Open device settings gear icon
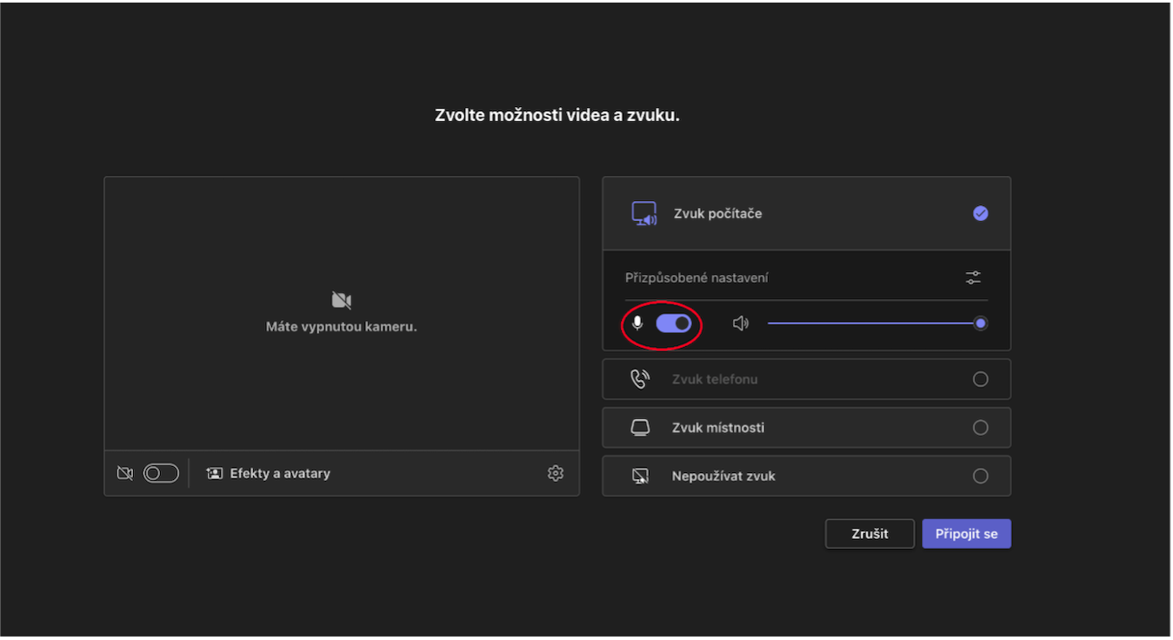Viewport: 1173px width, 640px height. coord(556,473)
